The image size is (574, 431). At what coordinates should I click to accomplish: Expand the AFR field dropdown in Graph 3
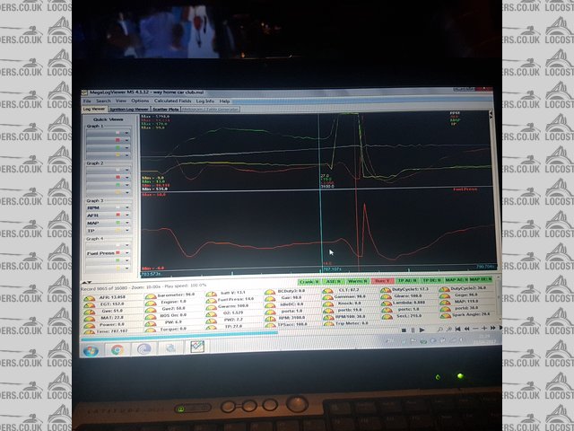point(127,215)
